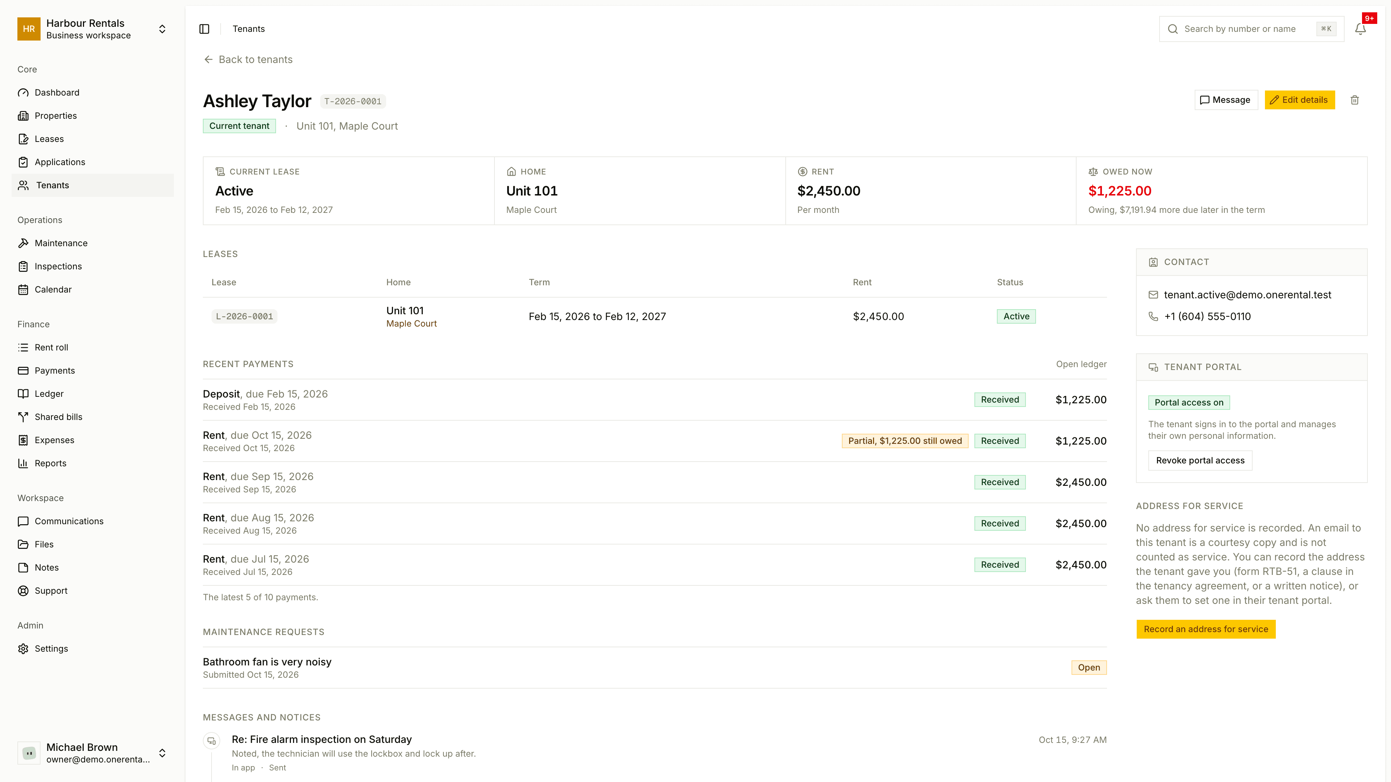Screen dimensions: 1391x782
Task: Select the Deposit due Feb 15 payment
Action: 655,400
